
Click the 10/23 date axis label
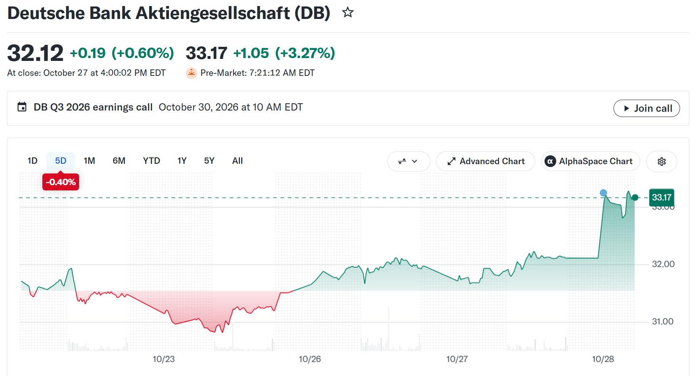tap(164, 359)
